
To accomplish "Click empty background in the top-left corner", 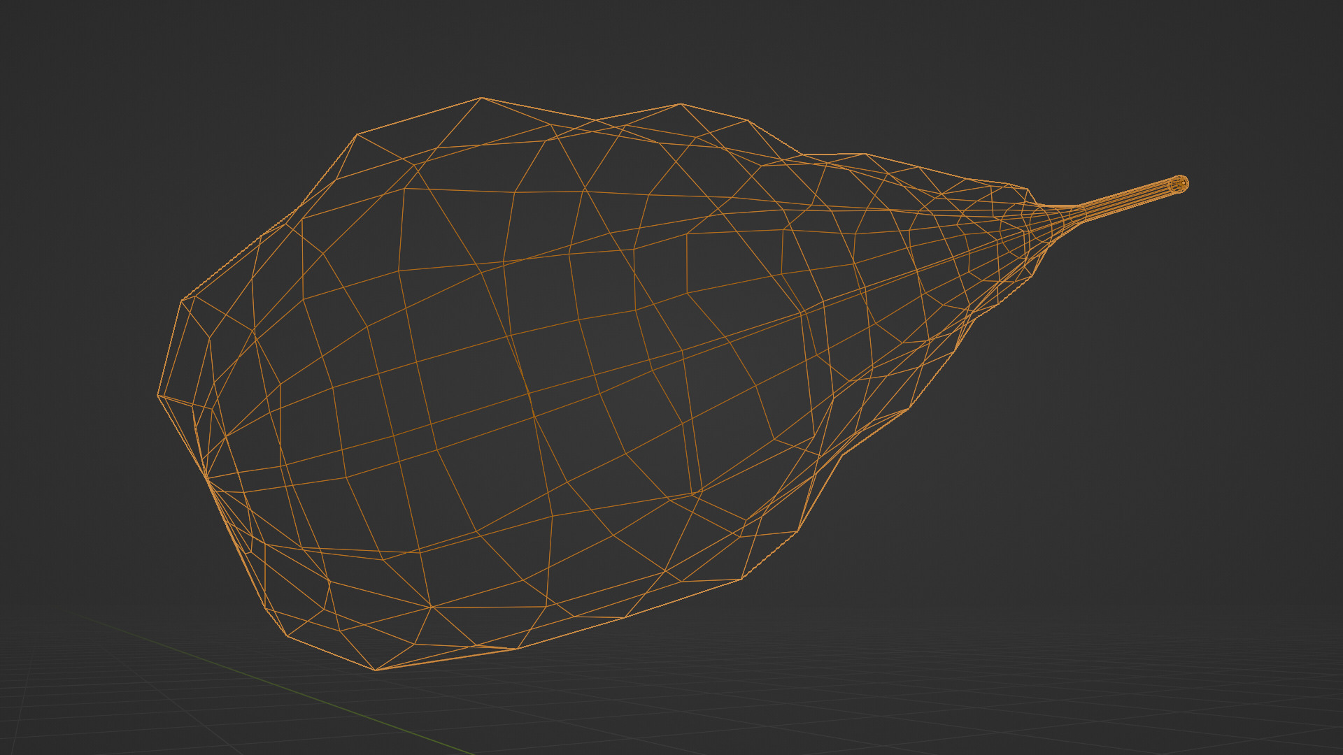I will point(56,42).
